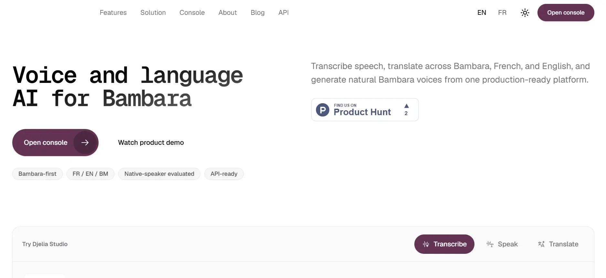Viewport: 606px width, 278px height.
Task: Click the Native-speaker evaluated tag
Action: click(x=159, y=174)
